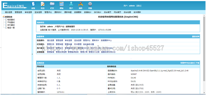
Task: Click the PHP version value 5.6.40
Action: coord(133,78)
